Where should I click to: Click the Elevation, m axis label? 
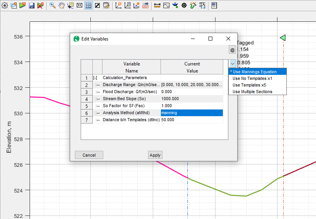click(9, 137)
